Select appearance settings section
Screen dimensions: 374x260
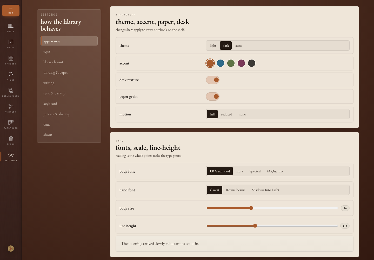(69, 41)
